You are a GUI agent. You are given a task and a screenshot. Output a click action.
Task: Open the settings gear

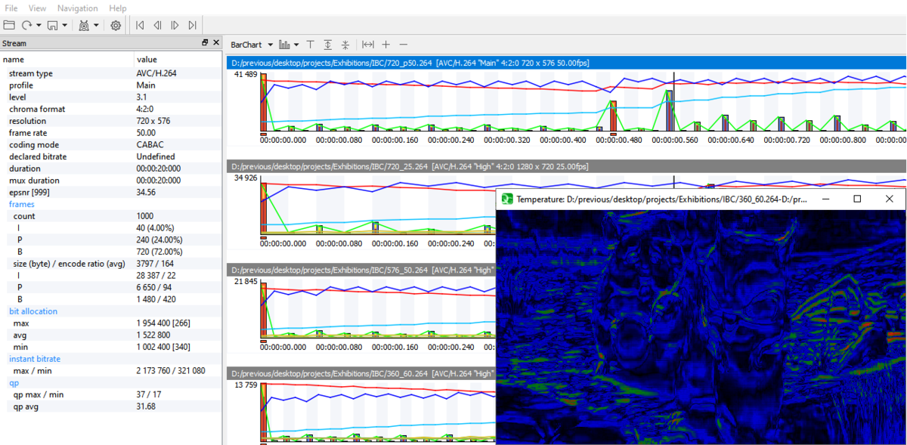click(x=116, y=25)
